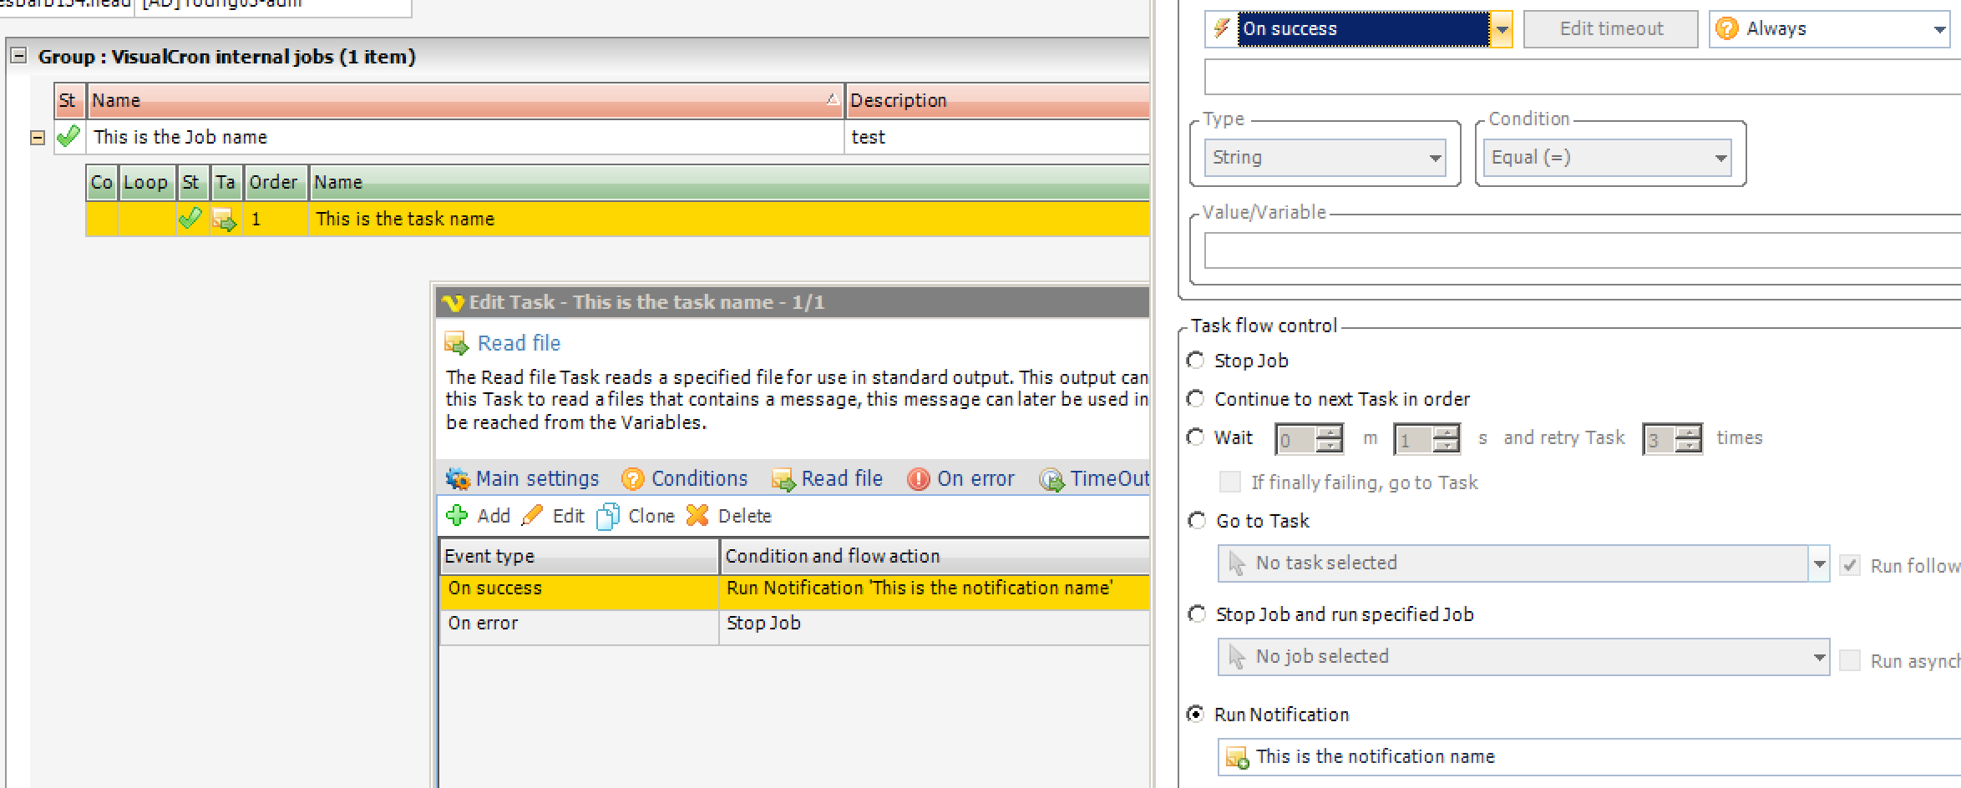
Task: Open the On success event type dropdown
Action: (x=1502, y=29)
